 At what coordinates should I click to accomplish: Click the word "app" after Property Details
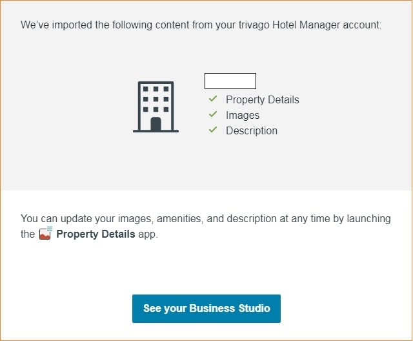click(x=148, y=234)
